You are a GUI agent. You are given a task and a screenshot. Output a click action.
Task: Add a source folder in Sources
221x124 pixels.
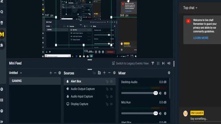point(99,73)
